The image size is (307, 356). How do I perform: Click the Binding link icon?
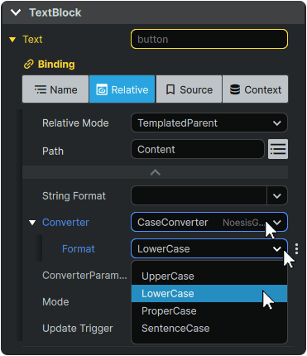(29, 65)
